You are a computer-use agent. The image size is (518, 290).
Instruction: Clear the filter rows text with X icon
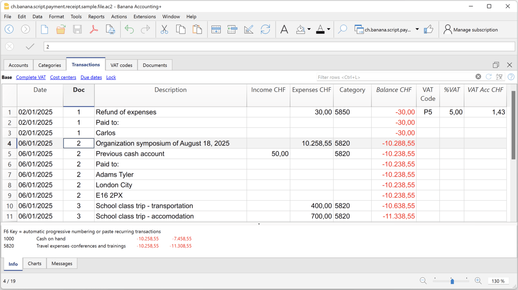[x=478, y=77]
